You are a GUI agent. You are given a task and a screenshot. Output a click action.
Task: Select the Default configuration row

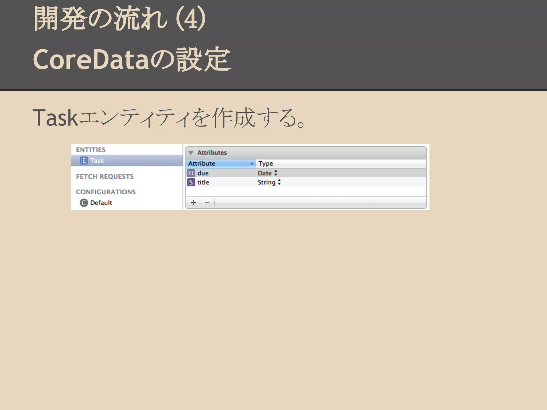127,203
